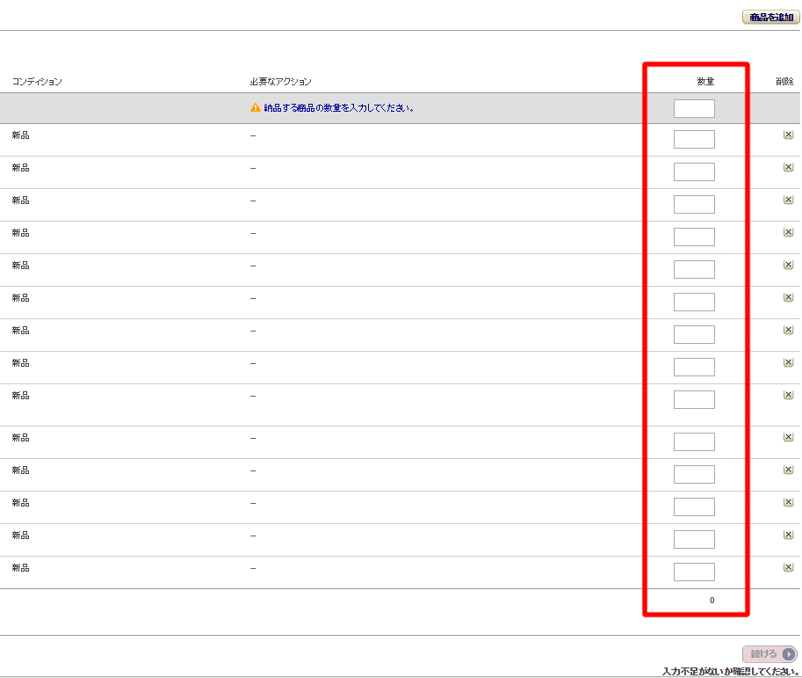Delete the second 新品 row
The height and width of the screenshot is (678, 802).
point(788,167)
